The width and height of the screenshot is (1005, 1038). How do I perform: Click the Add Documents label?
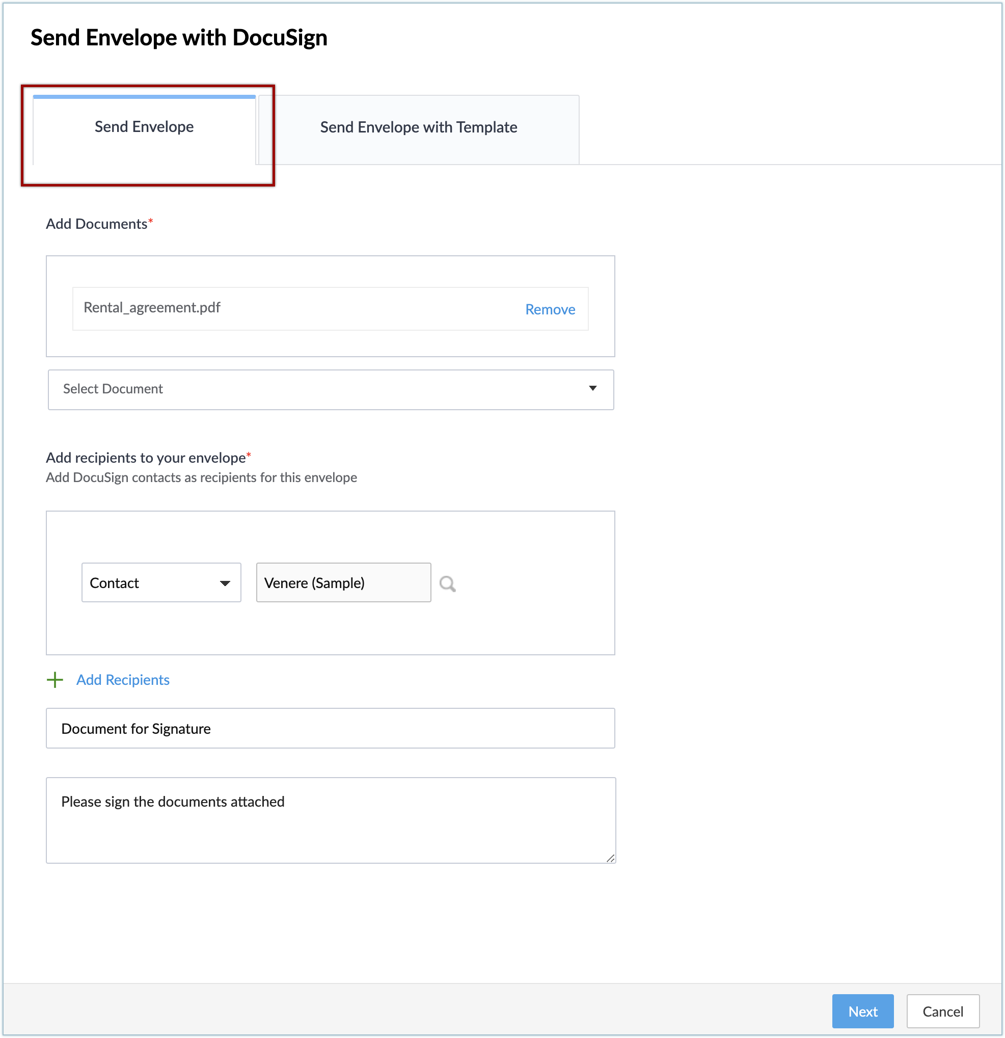tap(96, 224)
